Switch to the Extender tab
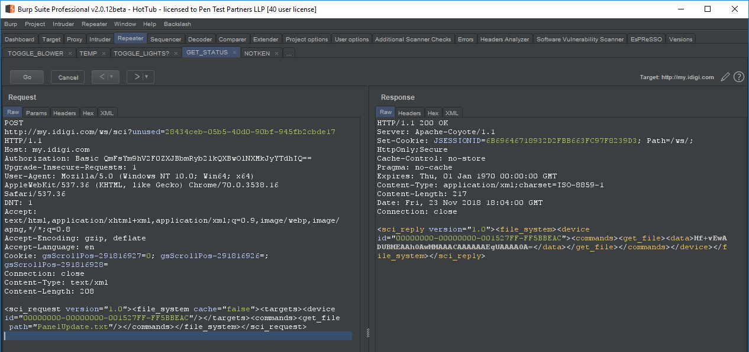Screen dimensions: 749x352 (266, 40)
